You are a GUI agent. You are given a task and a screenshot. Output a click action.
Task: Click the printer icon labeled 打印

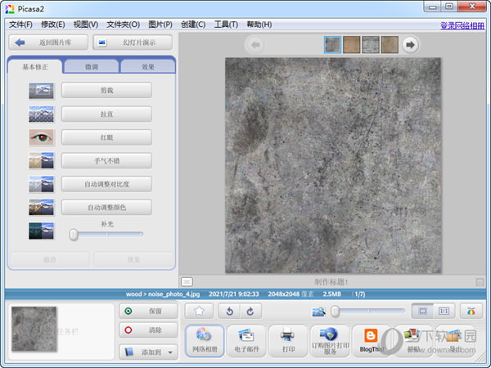(x=287, y=340)
